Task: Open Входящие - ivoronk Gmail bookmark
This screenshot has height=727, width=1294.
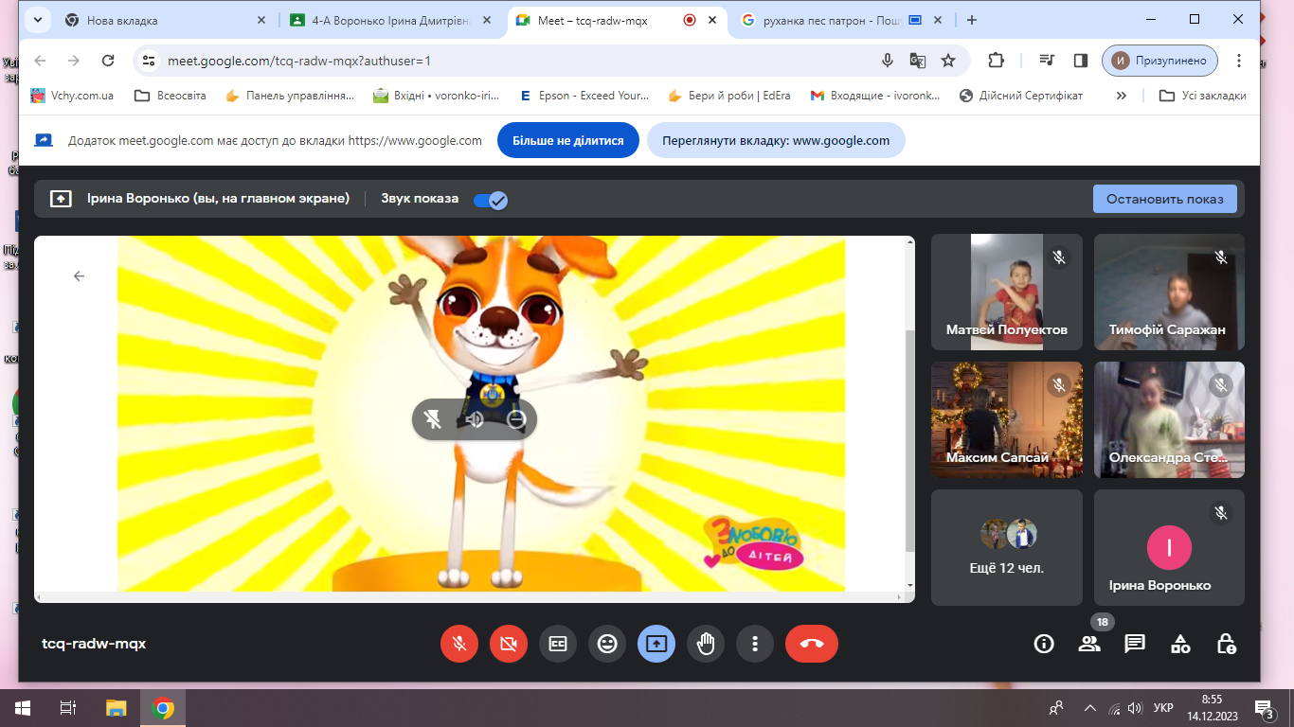Action: pos(876,96)
